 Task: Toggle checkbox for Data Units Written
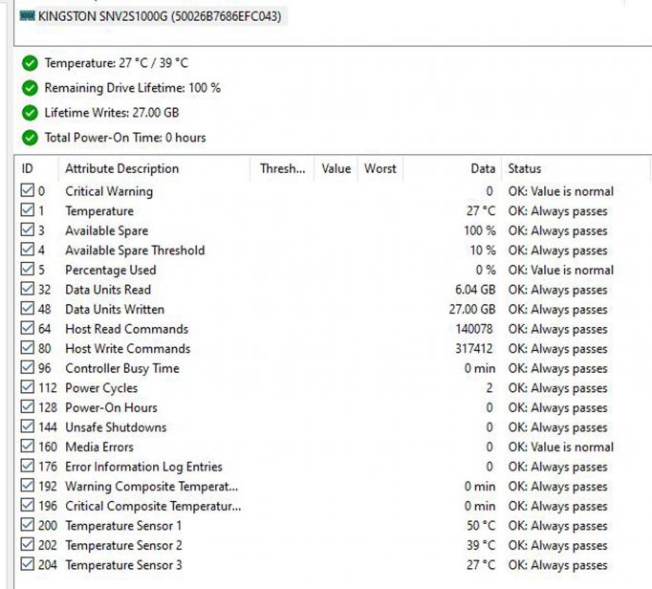(x=28, y=308)
